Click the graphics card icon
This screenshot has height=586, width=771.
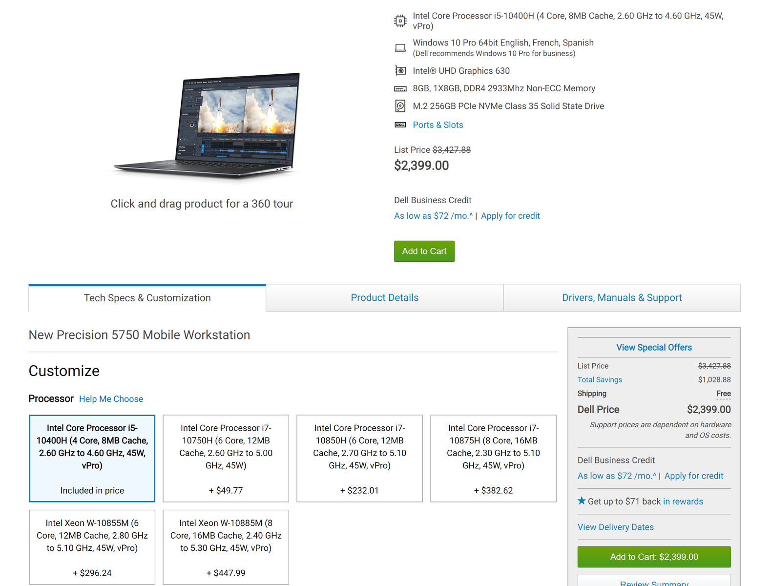click(x=400, y=71)
